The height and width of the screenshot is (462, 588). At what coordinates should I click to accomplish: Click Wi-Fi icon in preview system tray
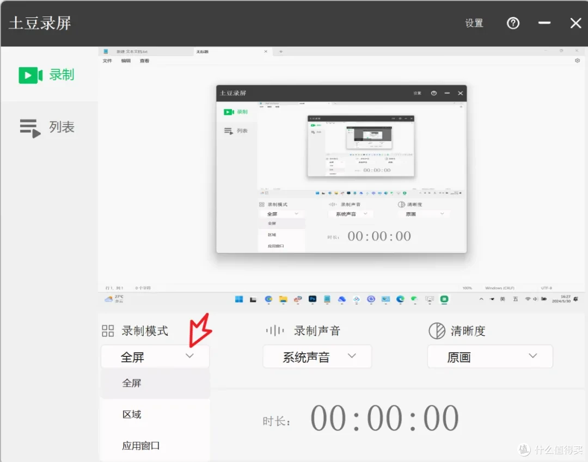tap(528, 299)
